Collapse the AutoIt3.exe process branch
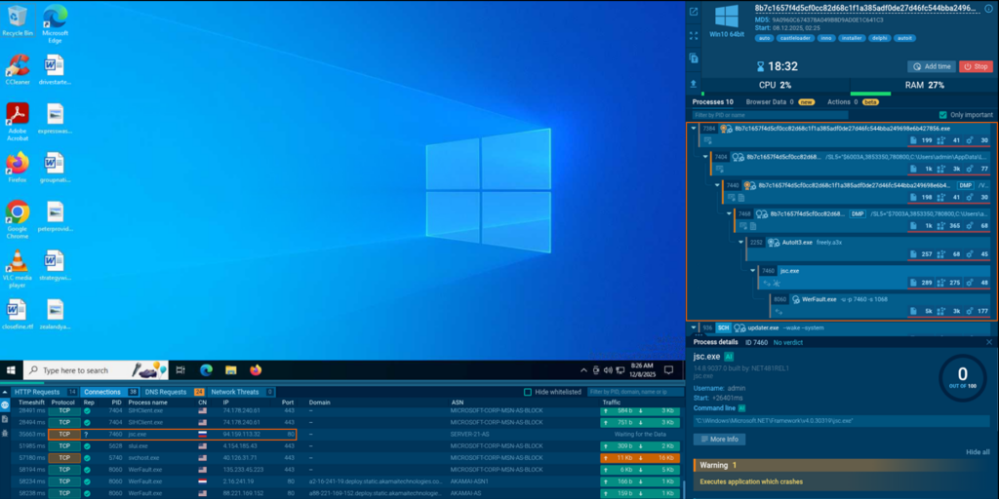This screenshot has width=999, height=499. (740, 242)
